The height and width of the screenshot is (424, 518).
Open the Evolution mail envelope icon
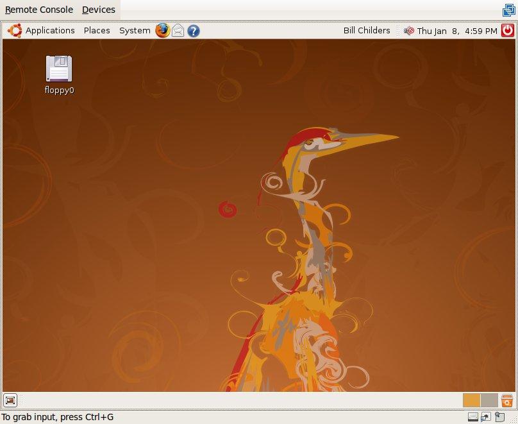(178, 30)
